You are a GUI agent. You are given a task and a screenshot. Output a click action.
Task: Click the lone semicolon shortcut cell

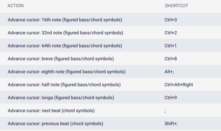[165, 111]
